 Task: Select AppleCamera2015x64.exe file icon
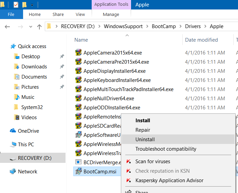tap(78, 53)
